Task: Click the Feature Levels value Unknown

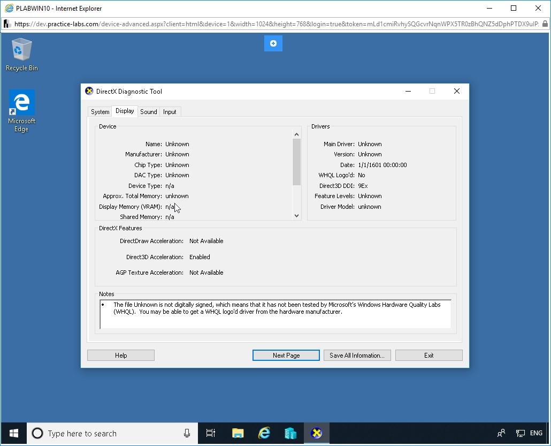Action: click(x=370, y=196)
